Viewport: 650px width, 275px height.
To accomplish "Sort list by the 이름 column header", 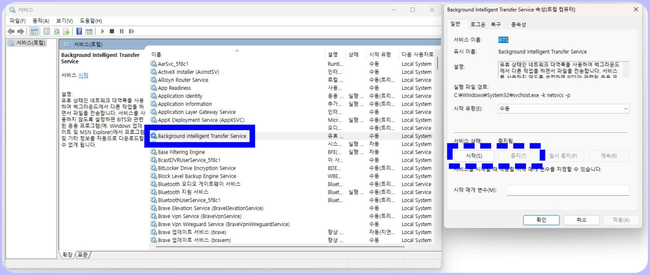I will 236,54.
